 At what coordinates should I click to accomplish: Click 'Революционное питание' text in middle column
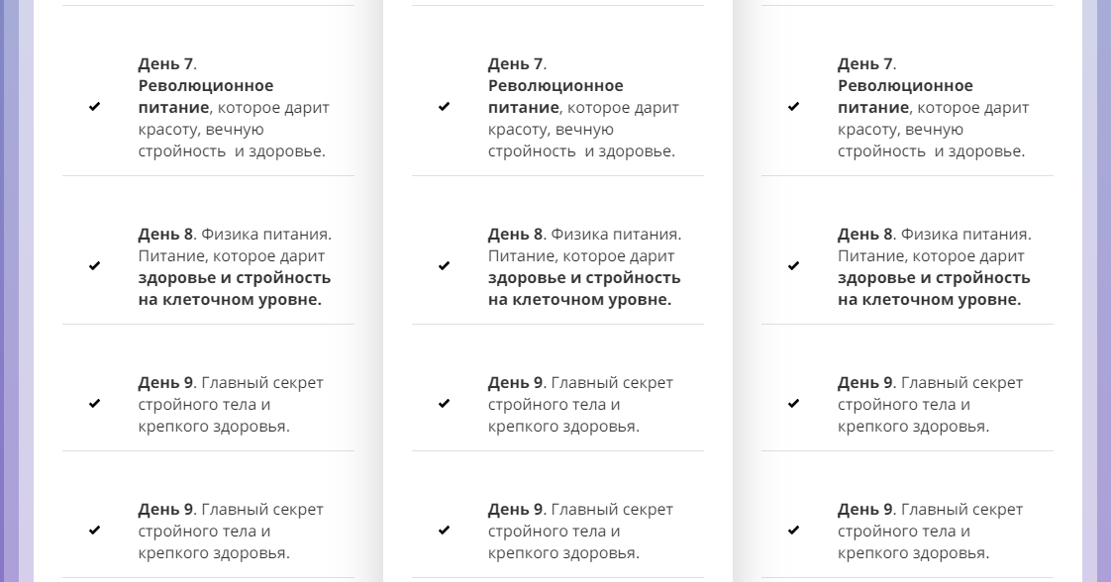tap(555, 96)
